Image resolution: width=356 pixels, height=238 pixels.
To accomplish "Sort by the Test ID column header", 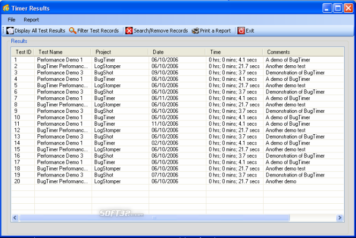I will pos(23,52).
